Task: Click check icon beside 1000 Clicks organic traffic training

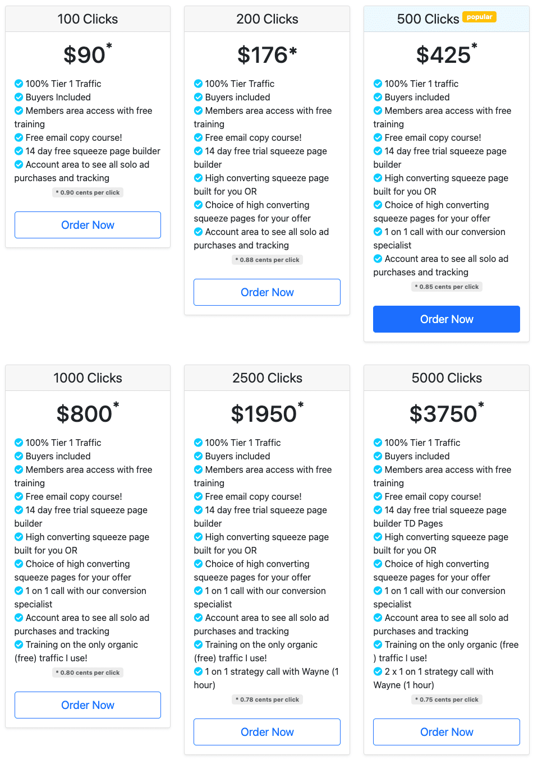Action: click(x=19, y=644)
